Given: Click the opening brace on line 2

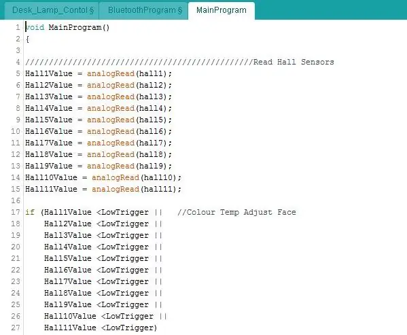Looking at the screenshot, I should click(x=27, y=39).
